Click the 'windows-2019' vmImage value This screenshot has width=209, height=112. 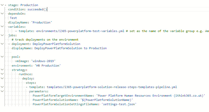click(x=43, y=61)
